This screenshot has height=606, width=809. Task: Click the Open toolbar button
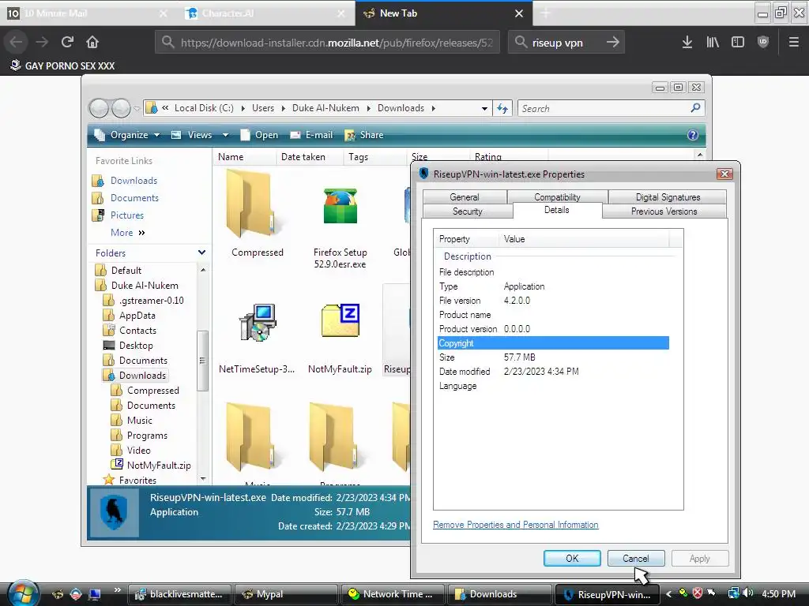(259, 135)
